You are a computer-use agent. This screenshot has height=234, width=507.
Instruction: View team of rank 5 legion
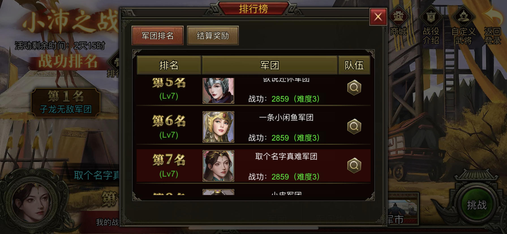tap(354, 88)
